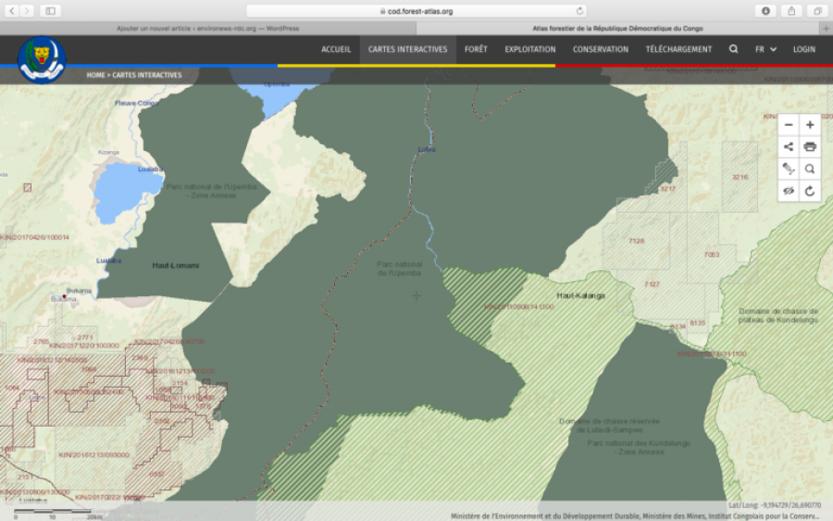Open the FR language dropdown
Screen dimensions: 833x521
coord(765,49)
